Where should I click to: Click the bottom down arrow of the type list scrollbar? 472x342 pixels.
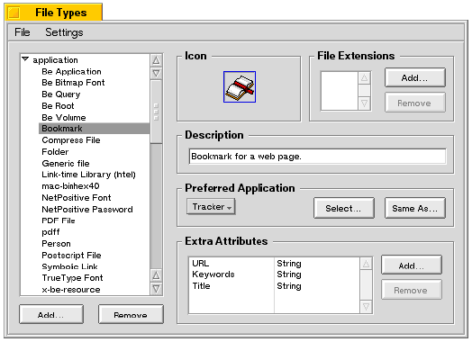click(156, 289)
